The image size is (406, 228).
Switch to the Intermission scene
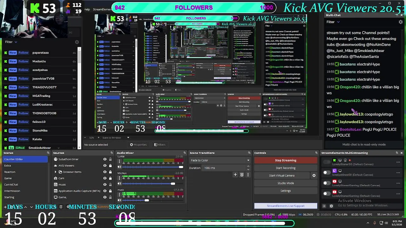[x=12, y=191]
